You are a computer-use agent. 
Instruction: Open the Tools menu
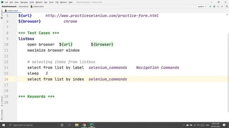coord(51,2)
